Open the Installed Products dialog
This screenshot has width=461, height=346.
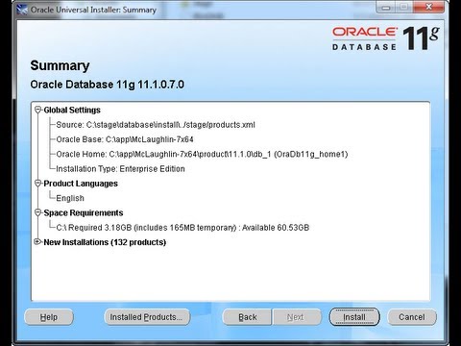147,317
